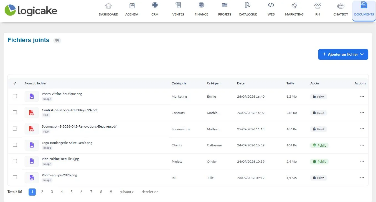Select the checkbox for Photo-vitrine-boutique.png
The height and width of the screenshot is (202, 376).
(15, 96)
